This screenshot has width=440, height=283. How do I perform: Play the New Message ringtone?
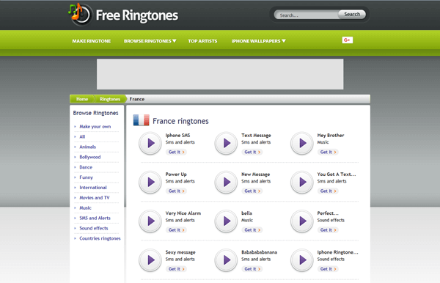pos(226,183)
